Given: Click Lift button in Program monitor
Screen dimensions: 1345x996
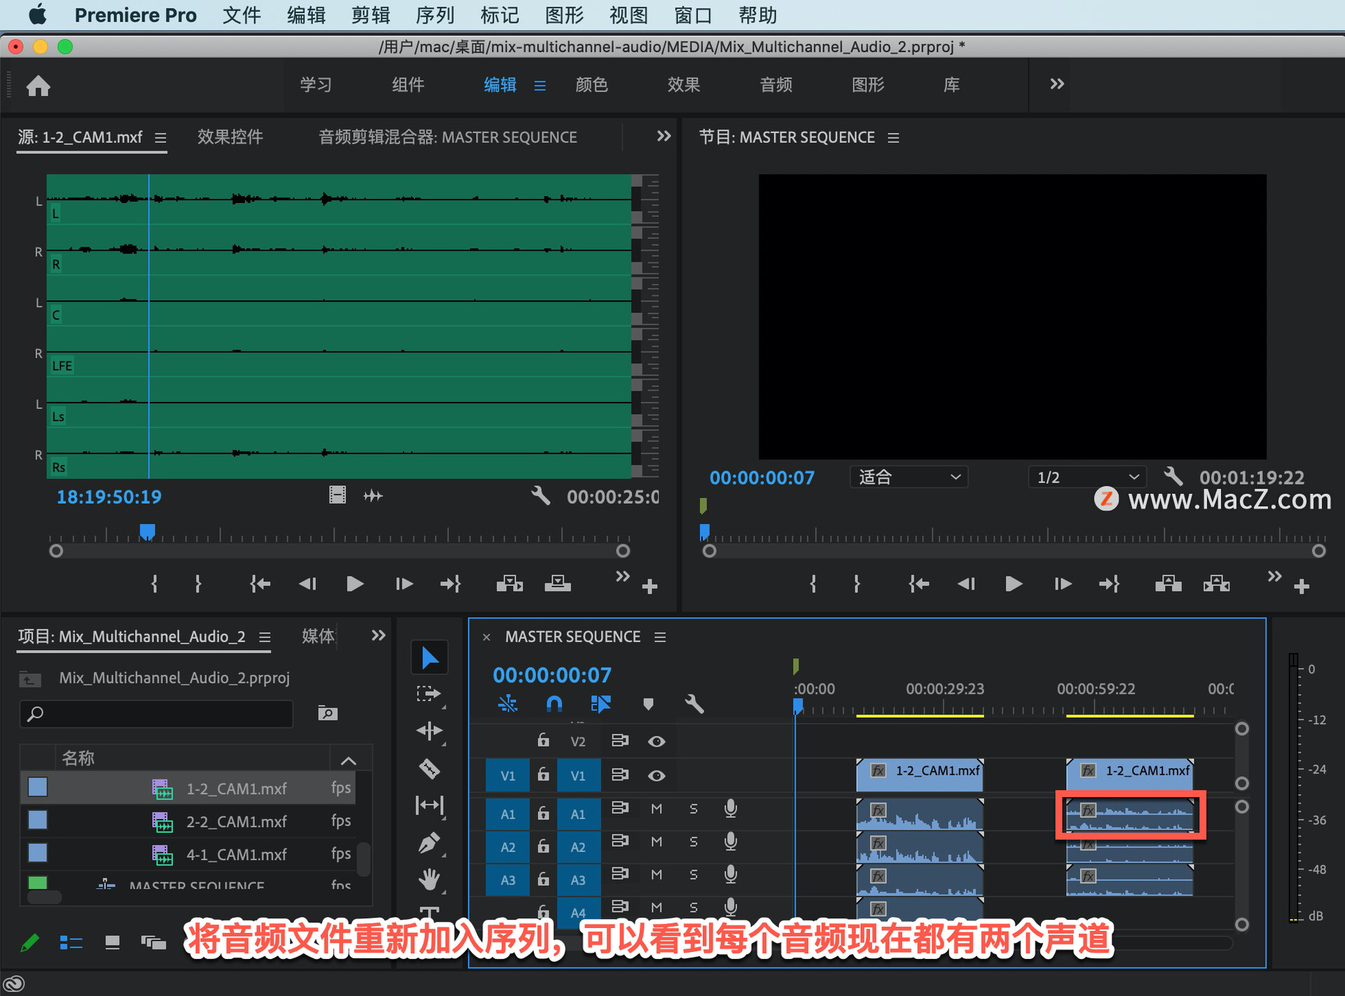Looking at the screenshot, I should click(x=1168, y=583).
